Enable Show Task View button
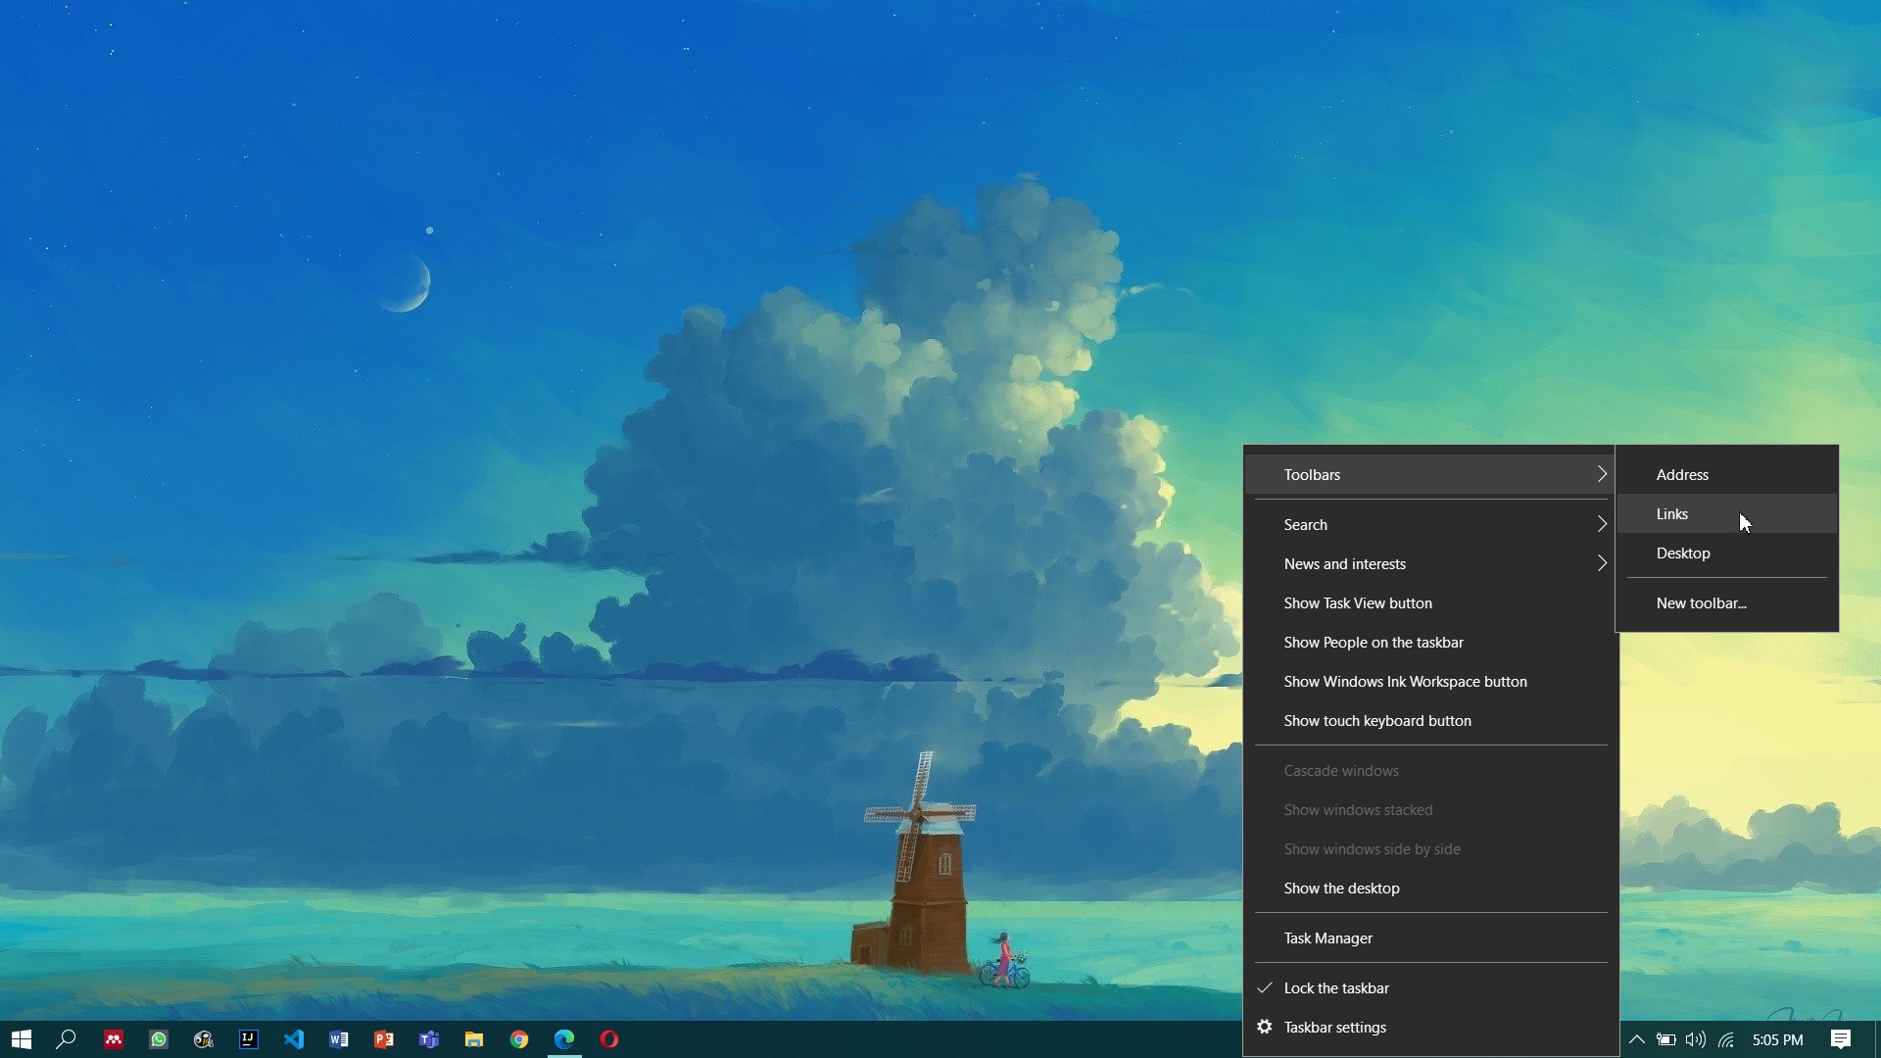Image resolution: width=1881 pixels, height=1058 pixels. point(1358,603)
